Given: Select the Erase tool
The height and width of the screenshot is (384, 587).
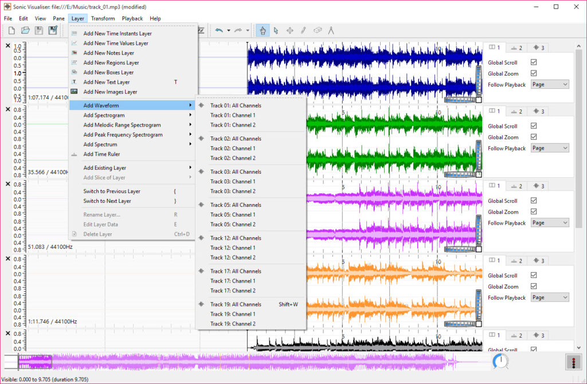Looking at the screenshot, I should pos(318,31).
